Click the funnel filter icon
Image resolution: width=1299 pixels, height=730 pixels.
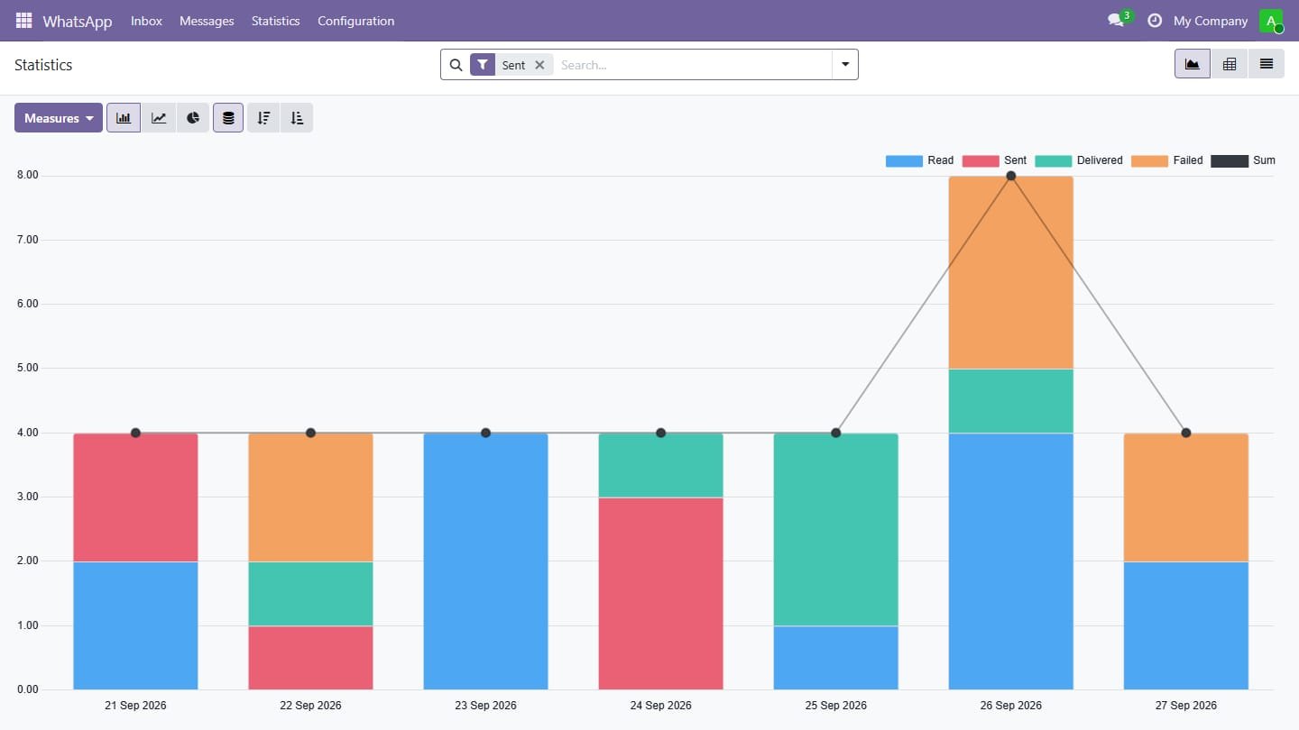483,65
